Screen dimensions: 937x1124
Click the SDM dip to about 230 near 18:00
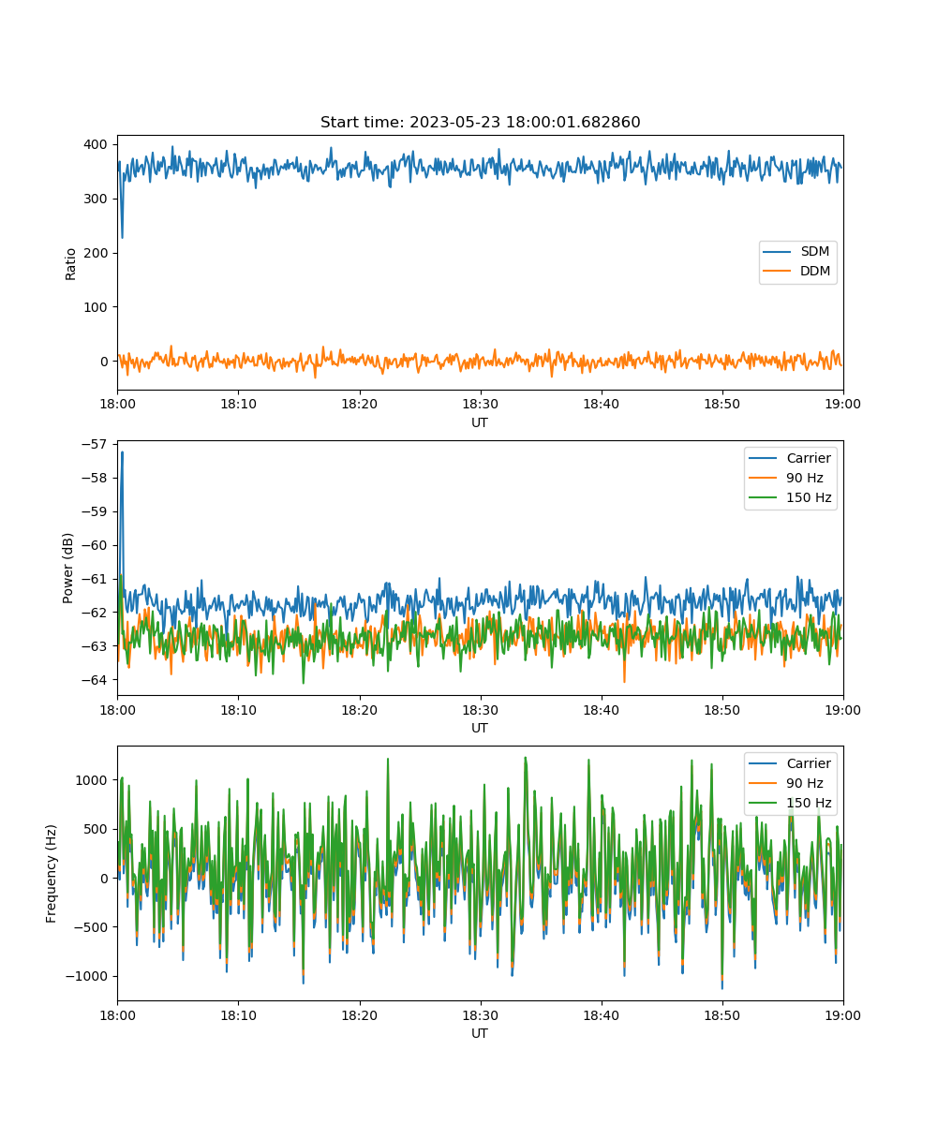click(122, 237)
